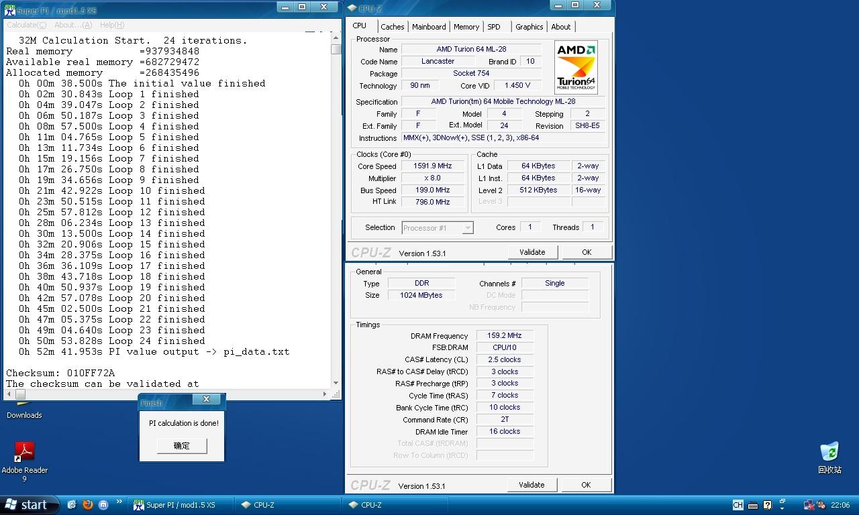Viewport: 859px width, 515px height.
Task: Switch to the CPU tab in CPU-Z
Action: click(x=360, y=25)
